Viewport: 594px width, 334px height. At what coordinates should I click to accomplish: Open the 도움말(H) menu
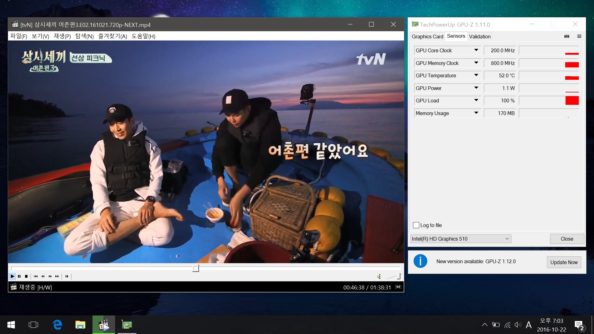click(143, 36)
